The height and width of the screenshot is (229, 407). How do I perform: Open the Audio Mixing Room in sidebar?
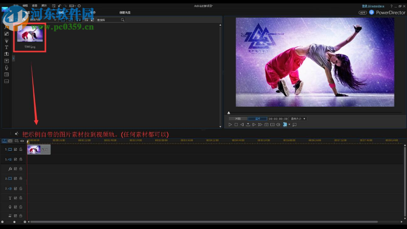coord(7,61)
